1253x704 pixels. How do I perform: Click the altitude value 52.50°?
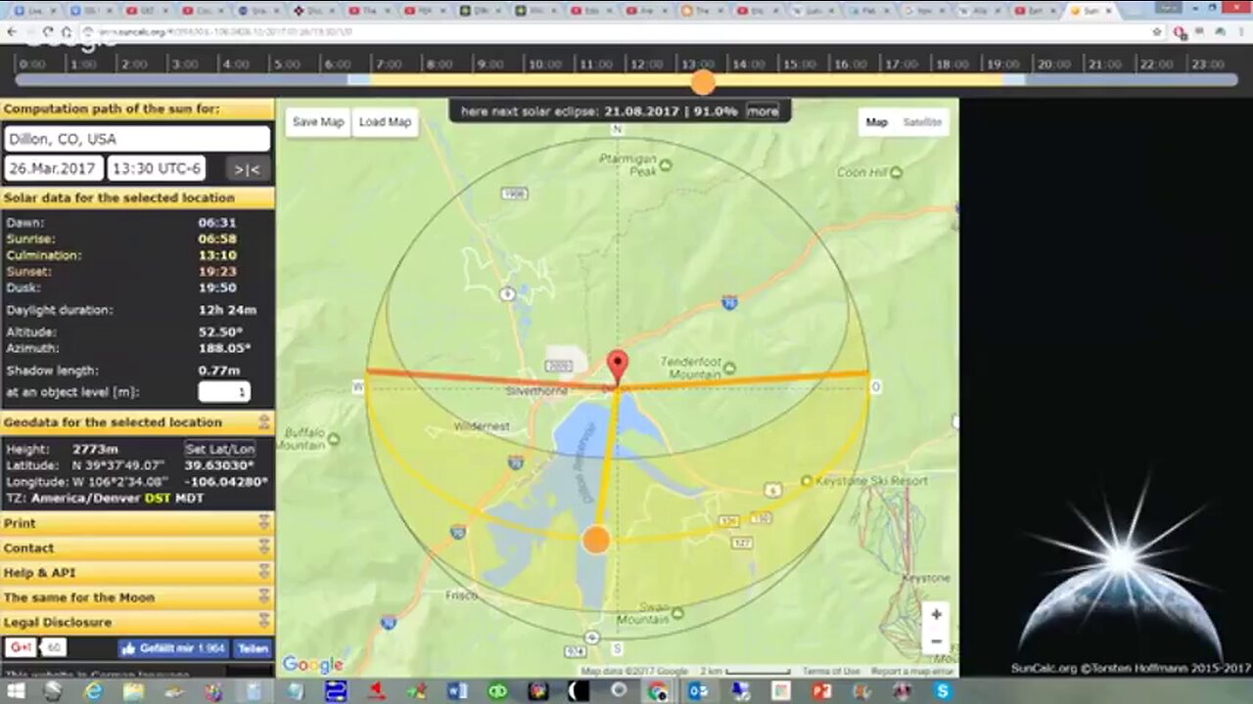[219, 332]
